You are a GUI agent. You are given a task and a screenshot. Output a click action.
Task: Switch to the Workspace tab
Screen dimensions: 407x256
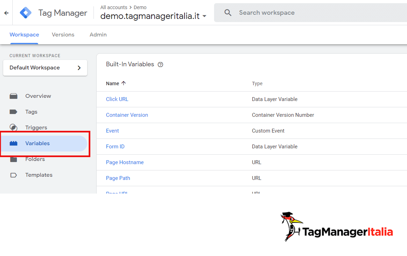coord(24,35)
